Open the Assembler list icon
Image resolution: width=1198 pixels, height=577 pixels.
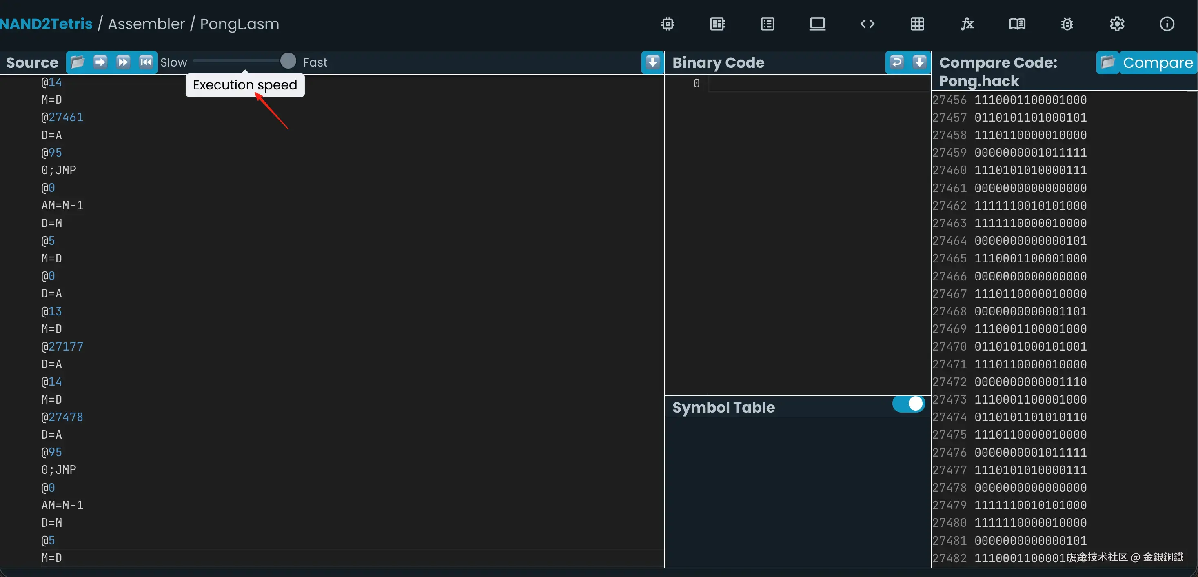pos(768,24)
